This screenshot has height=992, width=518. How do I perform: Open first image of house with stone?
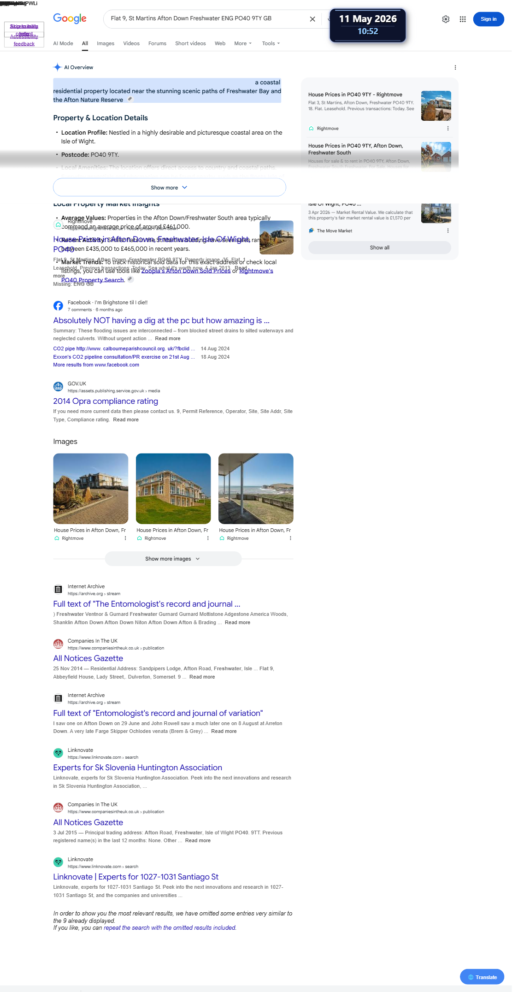click(91, 489)
